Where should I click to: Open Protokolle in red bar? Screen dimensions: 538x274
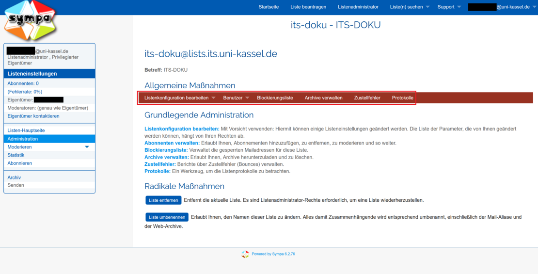point(402,98)
